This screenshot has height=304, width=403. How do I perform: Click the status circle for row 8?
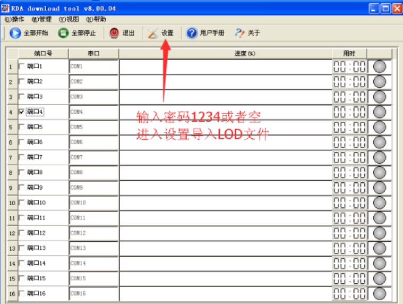coord(379,173)
